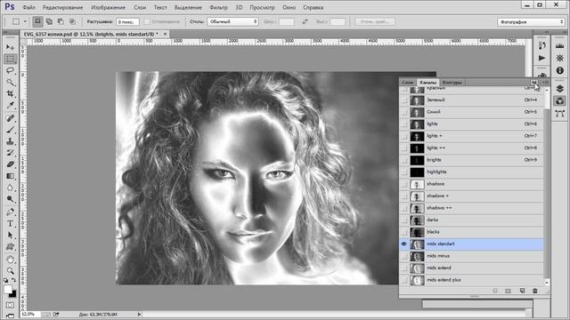Select the Dodge tool
Viewport: 570px width, 320px height.
point(10,199)
